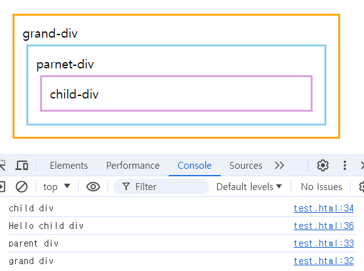The height and width of the screenshot is (271, 364).
Task: Open the test.html:36 source link
Action: (x=324, y=226)
